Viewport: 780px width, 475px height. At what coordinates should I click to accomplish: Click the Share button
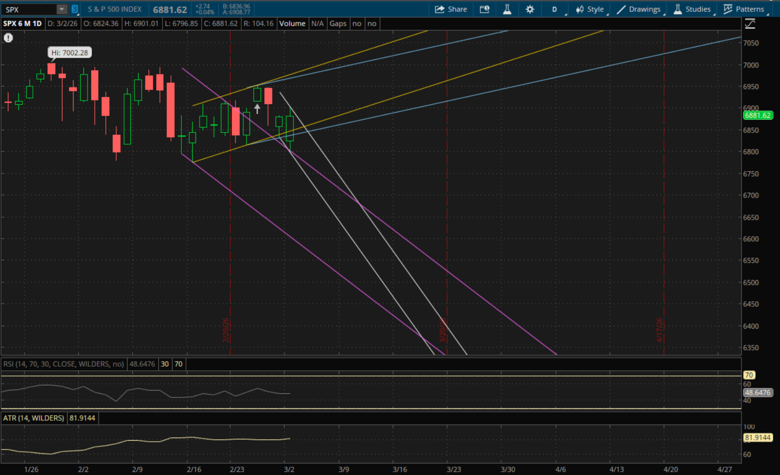tap(451, 9)
